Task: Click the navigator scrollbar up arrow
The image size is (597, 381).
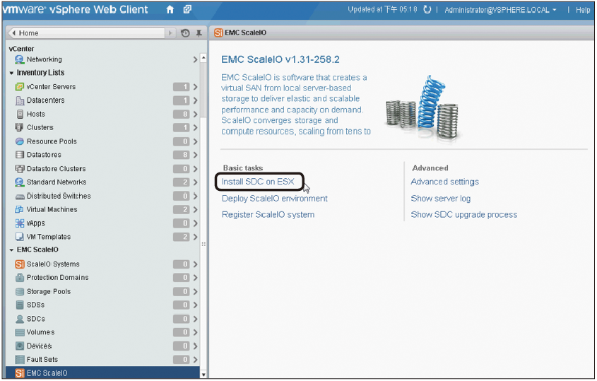Action: 203,58
